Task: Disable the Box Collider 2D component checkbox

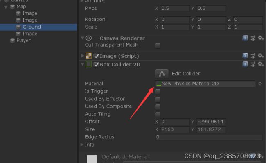Action: click(x=96, y=65)
